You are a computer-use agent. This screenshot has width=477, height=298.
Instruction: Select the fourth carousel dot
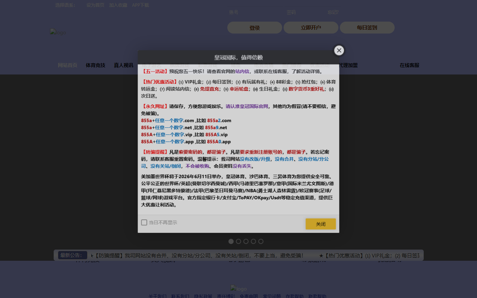[253, 241]
